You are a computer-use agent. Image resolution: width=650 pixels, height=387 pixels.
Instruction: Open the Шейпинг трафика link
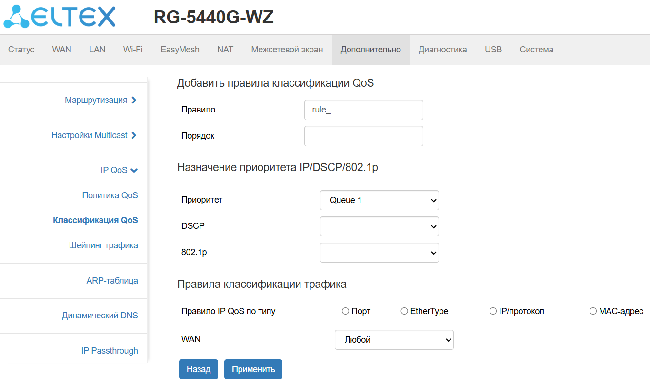(x=103, y=245)
